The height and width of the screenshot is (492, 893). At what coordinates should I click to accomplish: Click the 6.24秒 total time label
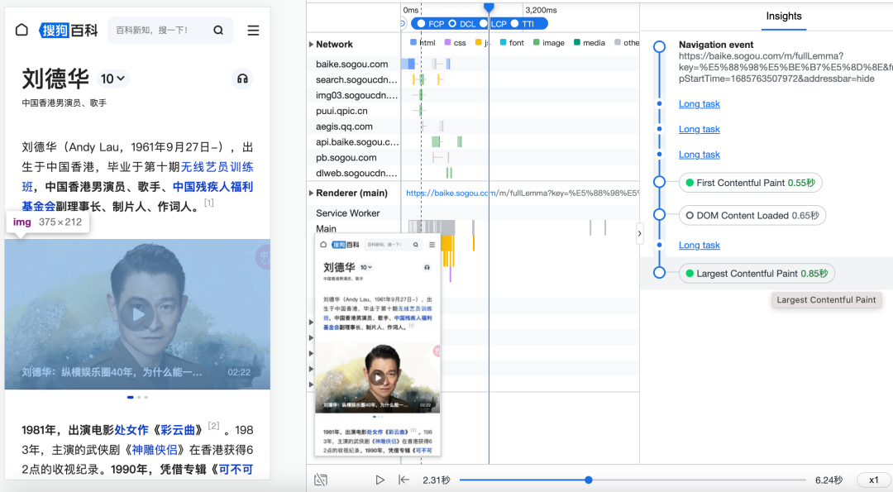coord(829,480)
